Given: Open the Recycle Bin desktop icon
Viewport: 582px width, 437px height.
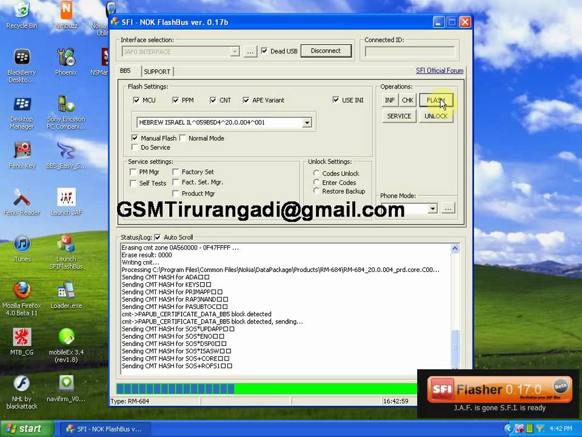Looking at the screenshot, I should click(22, 15).
